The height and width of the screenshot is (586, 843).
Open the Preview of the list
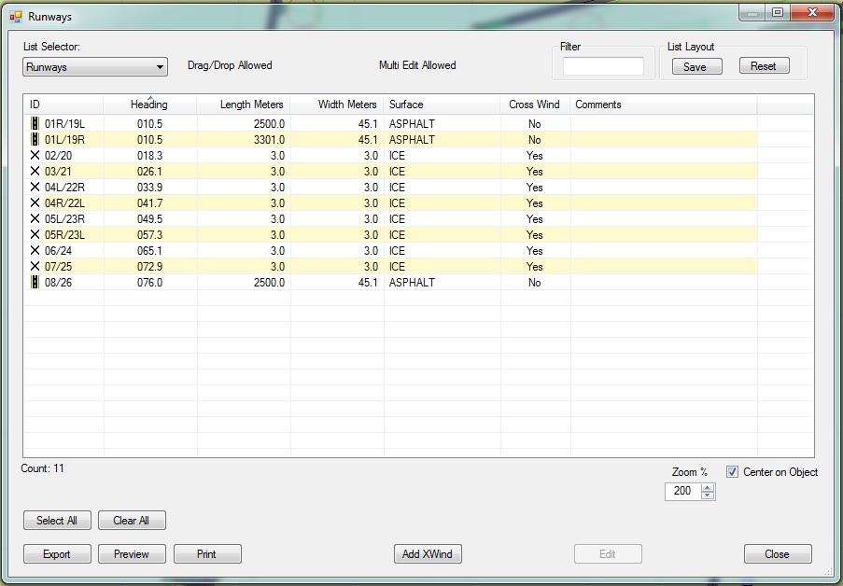click(132, 554)
